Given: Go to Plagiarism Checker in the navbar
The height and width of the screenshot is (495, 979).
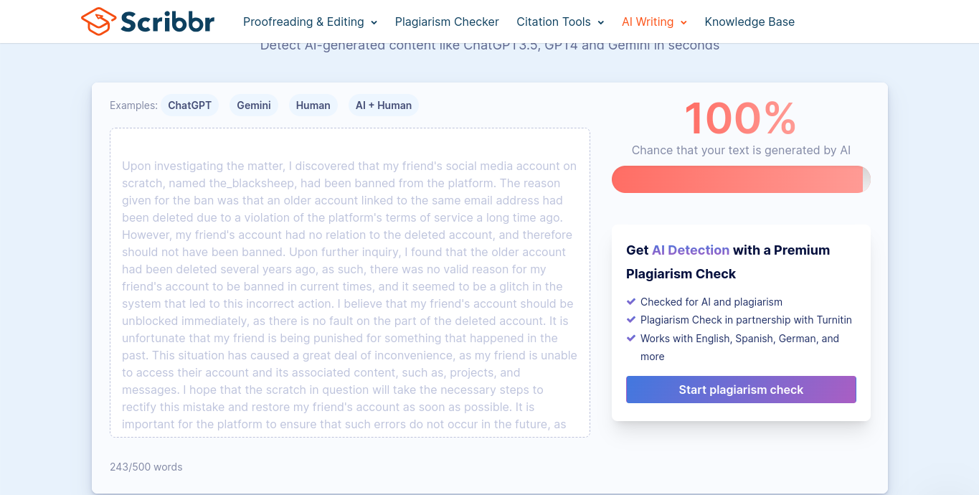Looking at the screenshot, I should click(x=447, y=22).
